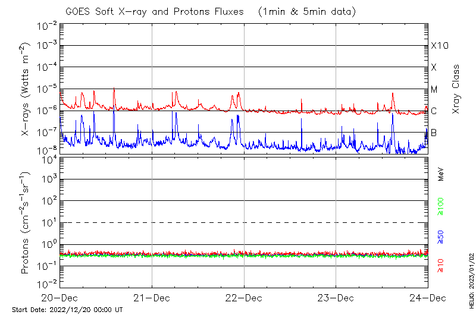The height and width of the screenshot is (315, 476).
Task: Select the B flare class label
Action: pos(434,133)
